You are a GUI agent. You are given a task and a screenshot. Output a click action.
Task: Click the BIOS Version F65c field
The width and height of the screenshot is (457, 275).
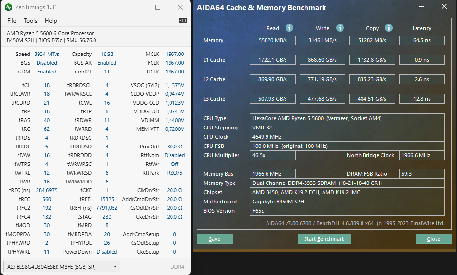[x=347, y=211]
